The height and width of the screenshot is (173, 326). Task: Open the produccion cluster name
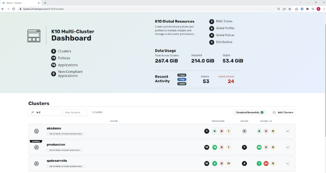(56, 145)
